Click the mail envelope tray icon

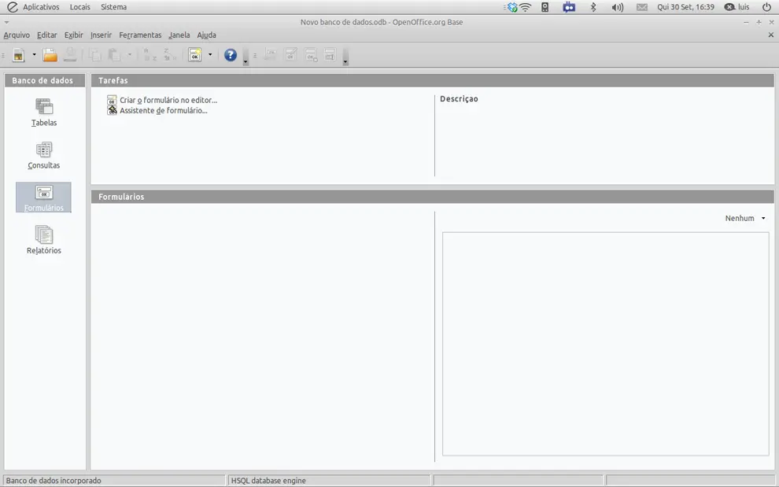(x=642, y=7)
